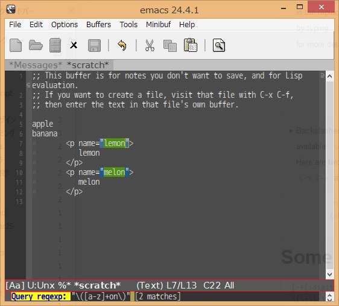Switch to the *scratch* tab

point(88,65)
